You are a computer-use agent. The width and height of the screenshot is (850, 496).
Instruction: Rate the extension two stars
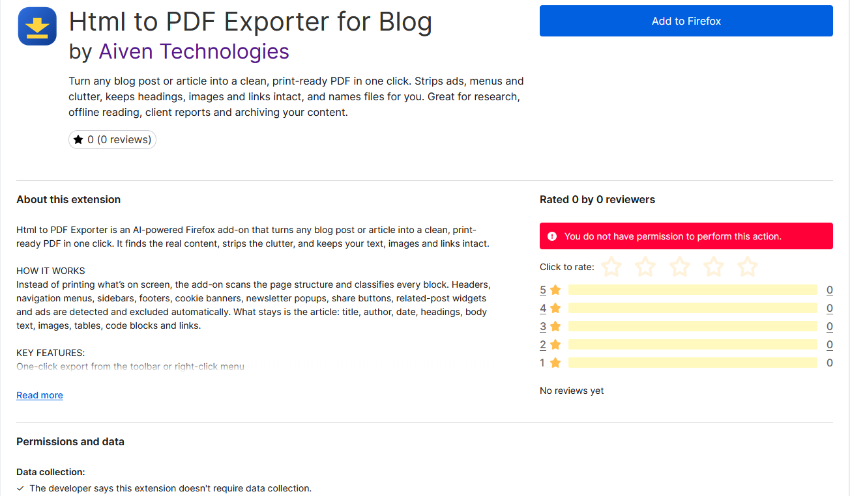(645, 267)
